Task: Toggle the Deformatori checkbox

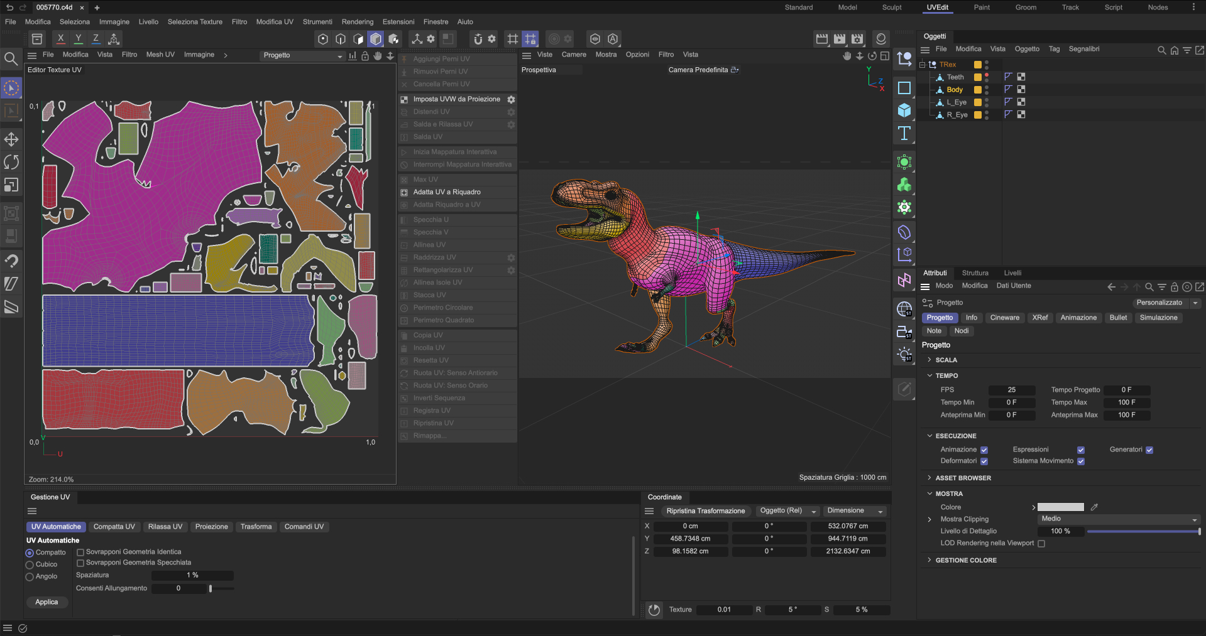Action: point(984,461)
